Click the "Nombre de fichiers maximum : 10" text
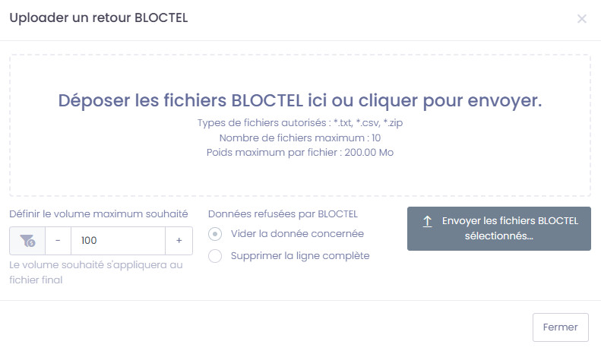Screen dimensions: 601x351 pos(300,138)
